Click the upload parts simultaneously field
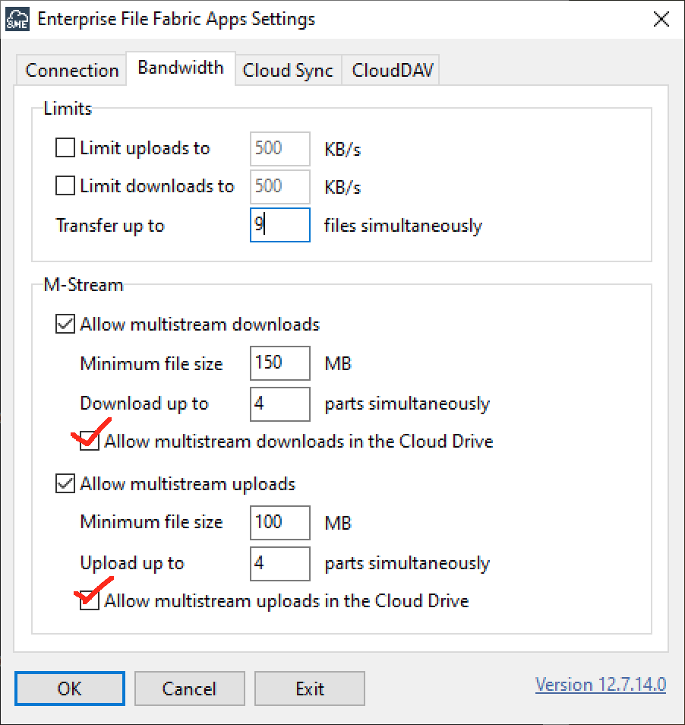The width and height of the screenshot is (685, 725). (x=280, y=563)
